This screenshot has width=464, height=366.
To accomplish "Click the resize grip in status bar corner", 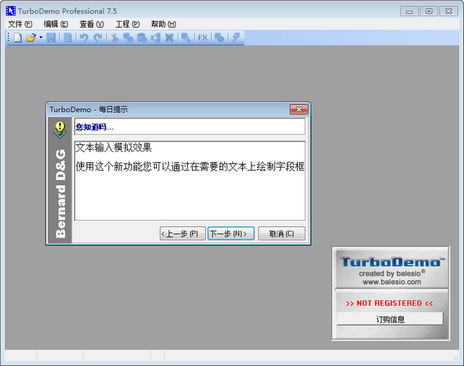I will [455, 358].
